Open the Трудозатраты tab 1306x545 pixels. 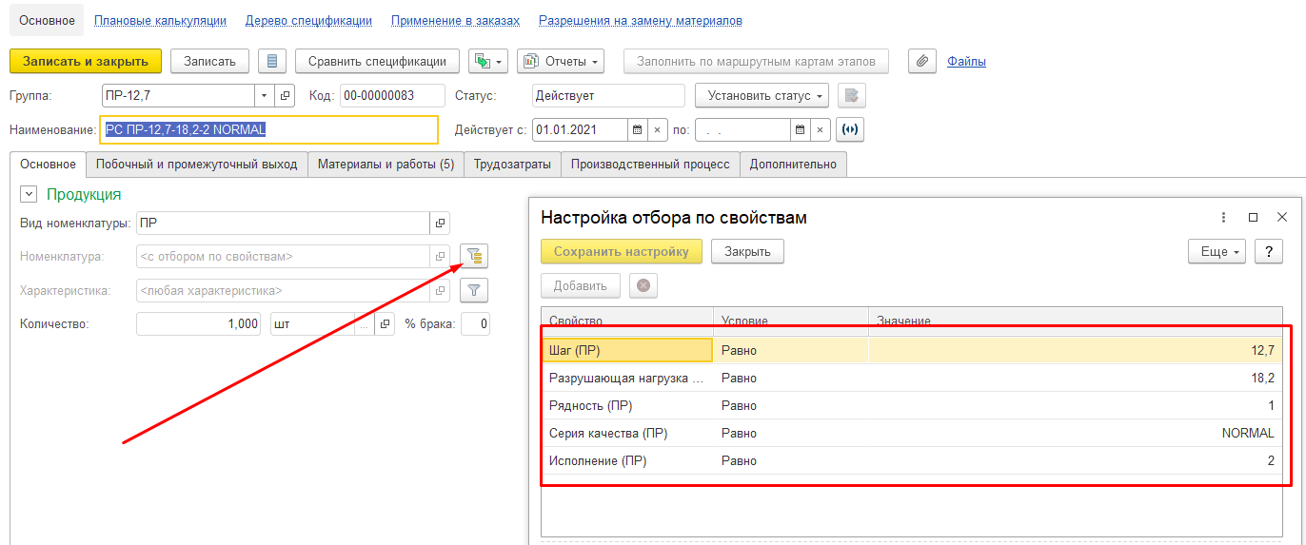512,164
